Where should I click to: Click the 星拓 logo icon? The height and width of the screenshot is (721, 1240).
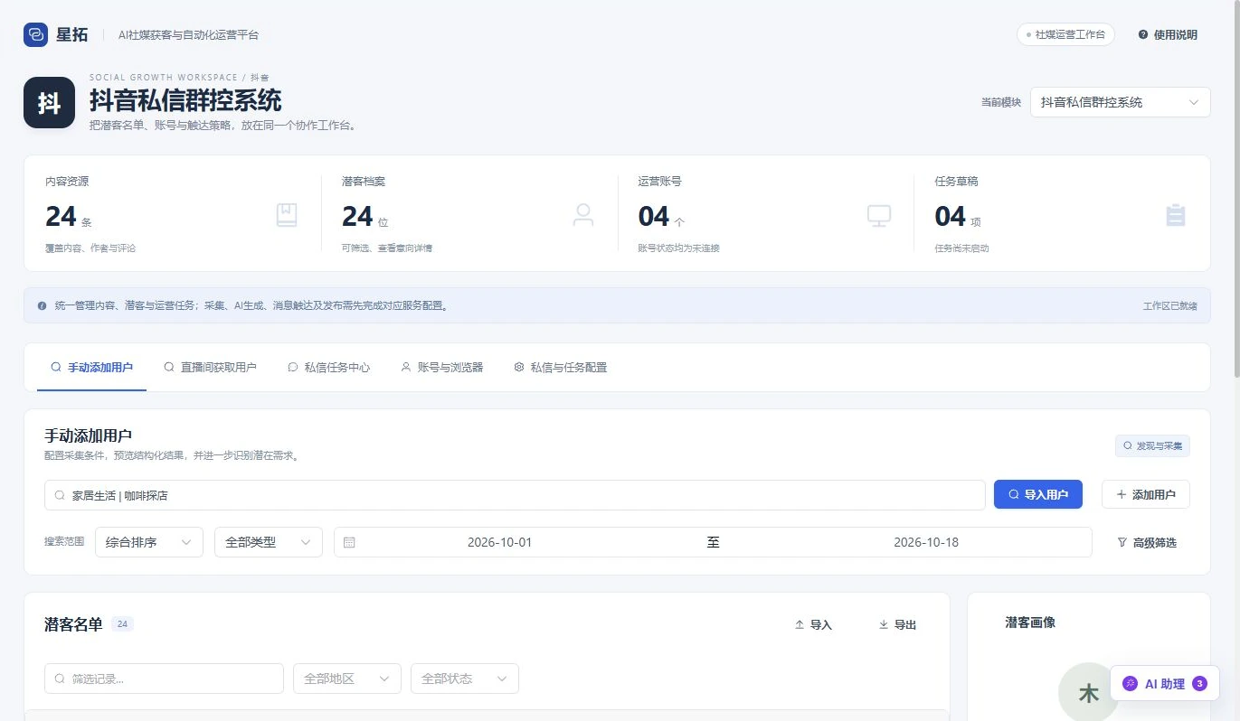(x=35, y=34)
